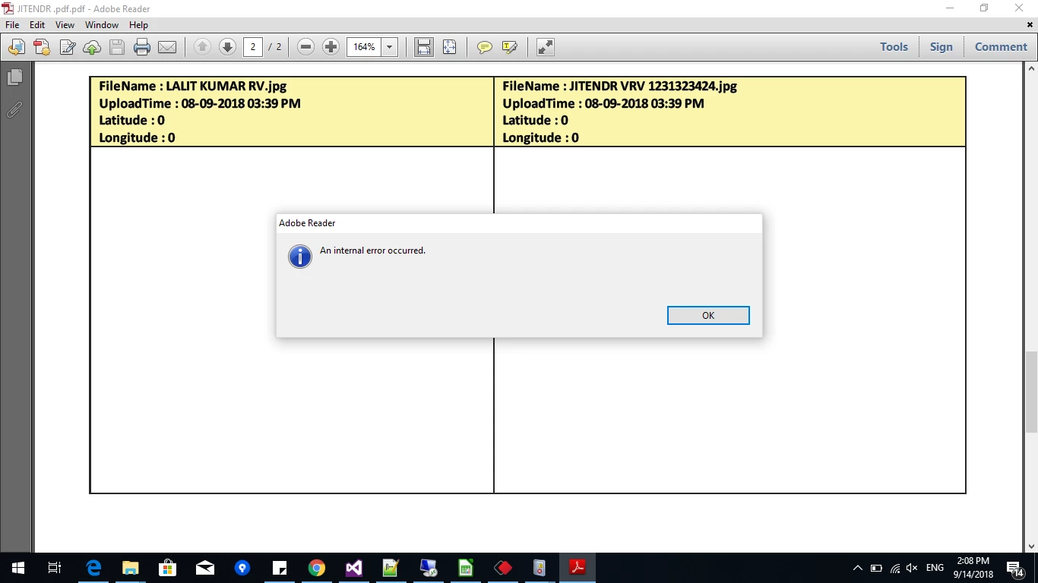Click the envelope email icon in toolbar

pos(167,47)
